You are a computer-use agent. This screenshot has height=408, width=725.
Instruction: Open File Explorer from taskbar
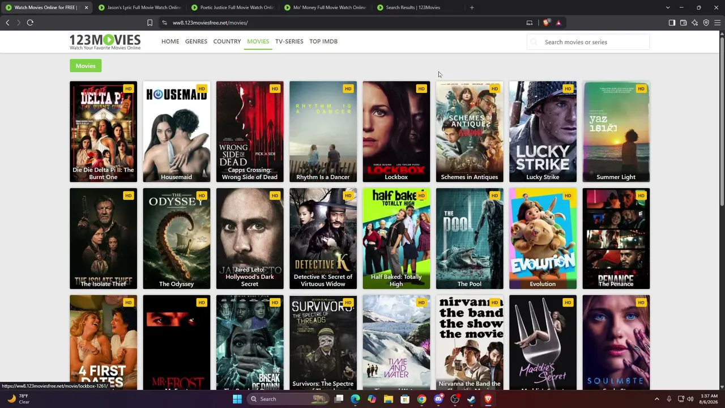click(388, 399)
